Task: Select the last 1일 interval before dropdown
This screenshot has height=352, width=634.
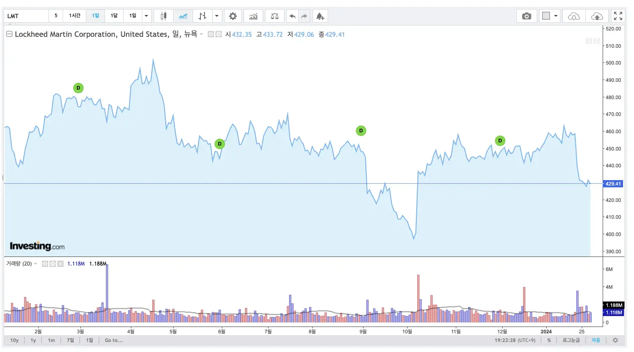Action: (x=132, y=16)
